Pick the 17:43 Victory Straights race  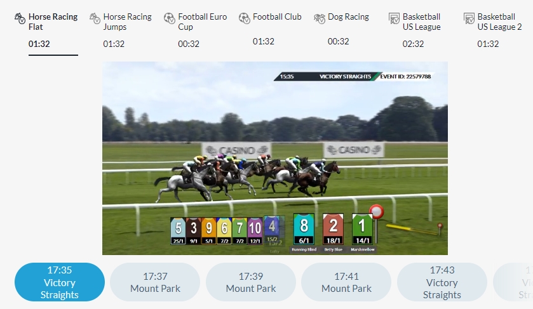442,282
